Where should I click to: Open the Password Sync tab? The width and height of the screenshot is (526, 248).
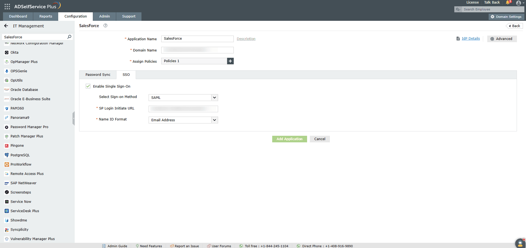click(98, 75)
